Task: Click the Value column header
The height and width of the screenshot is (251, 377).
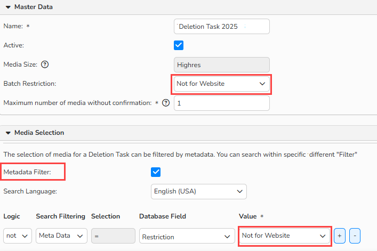Action: pos(247,216)
